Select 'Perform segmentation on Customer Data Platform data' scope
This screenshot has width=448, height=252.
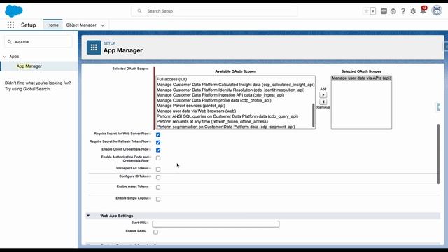tap(225, 127)
